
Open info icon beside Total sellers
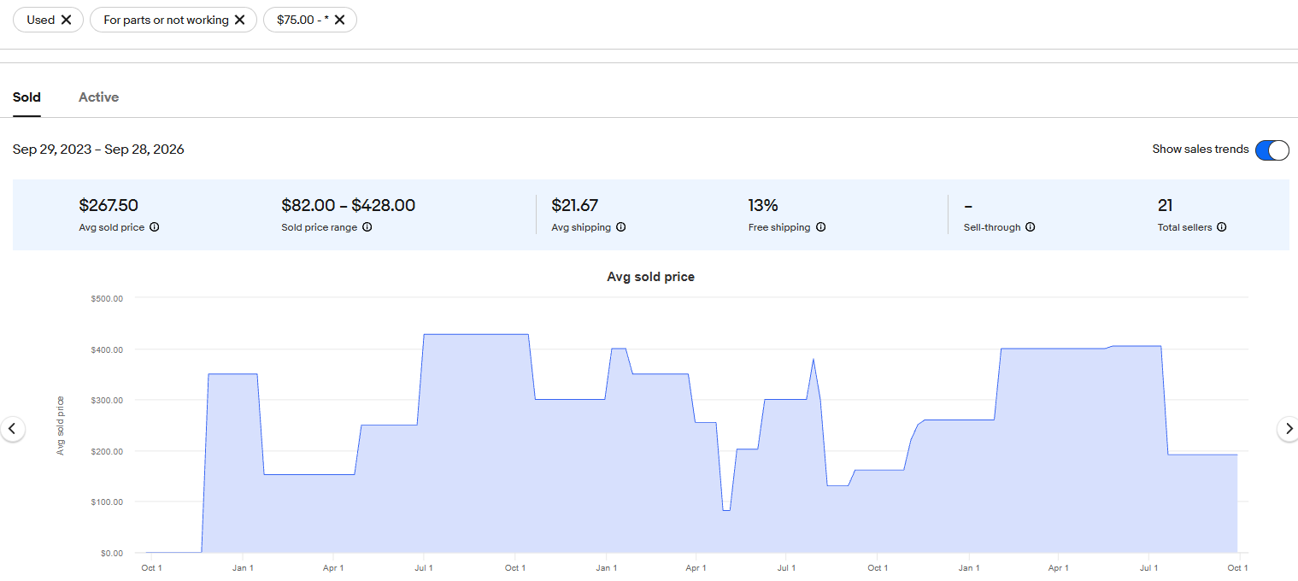point(1222,227)
